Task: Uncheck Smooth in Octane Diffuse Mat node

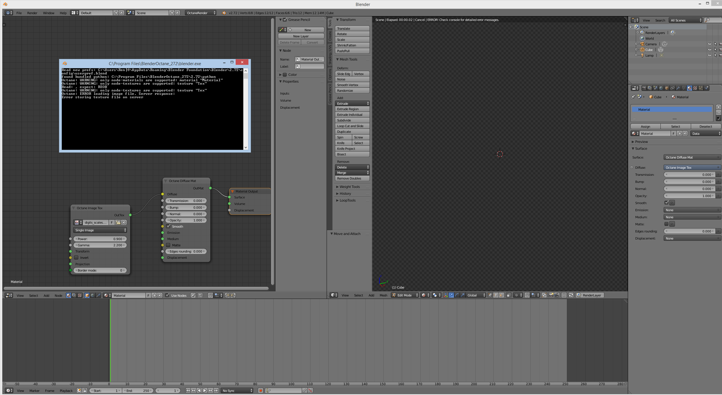Action: [168, 226]
